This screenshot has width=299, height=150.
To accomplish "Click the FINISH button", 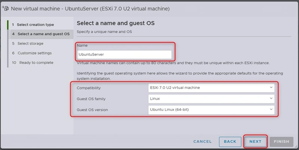I will click(281, 142).
